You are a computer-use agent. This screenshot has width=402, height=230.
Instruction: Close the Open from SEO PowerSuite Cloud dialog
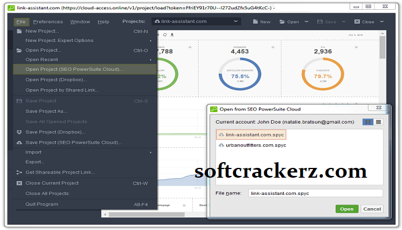[378, 108]
